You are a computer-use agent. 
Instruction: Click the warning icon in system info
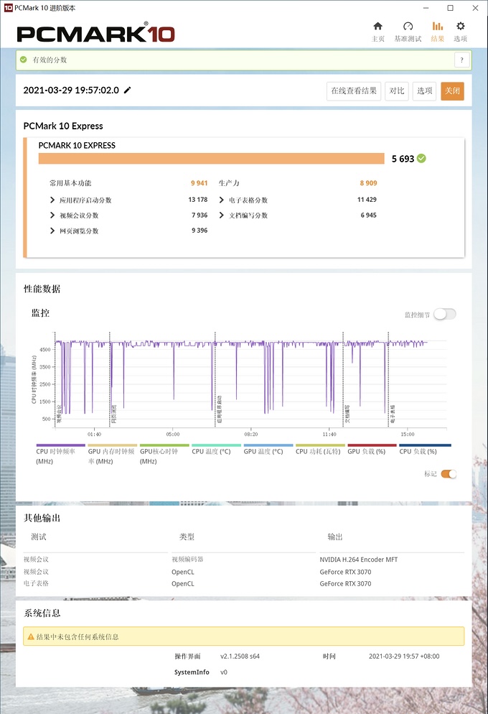pyautogui.click(x=31, y=636)
